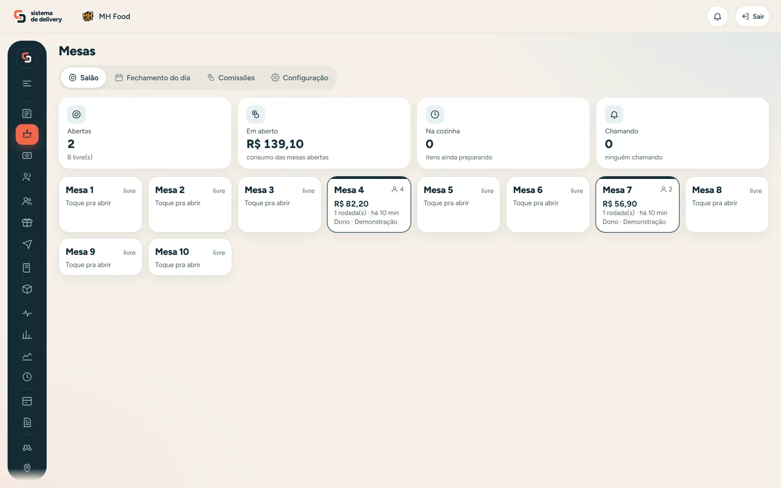Viewport: 781px width, 488px height.
Task: Click the Abertas summary card
Action: point(145,133)
